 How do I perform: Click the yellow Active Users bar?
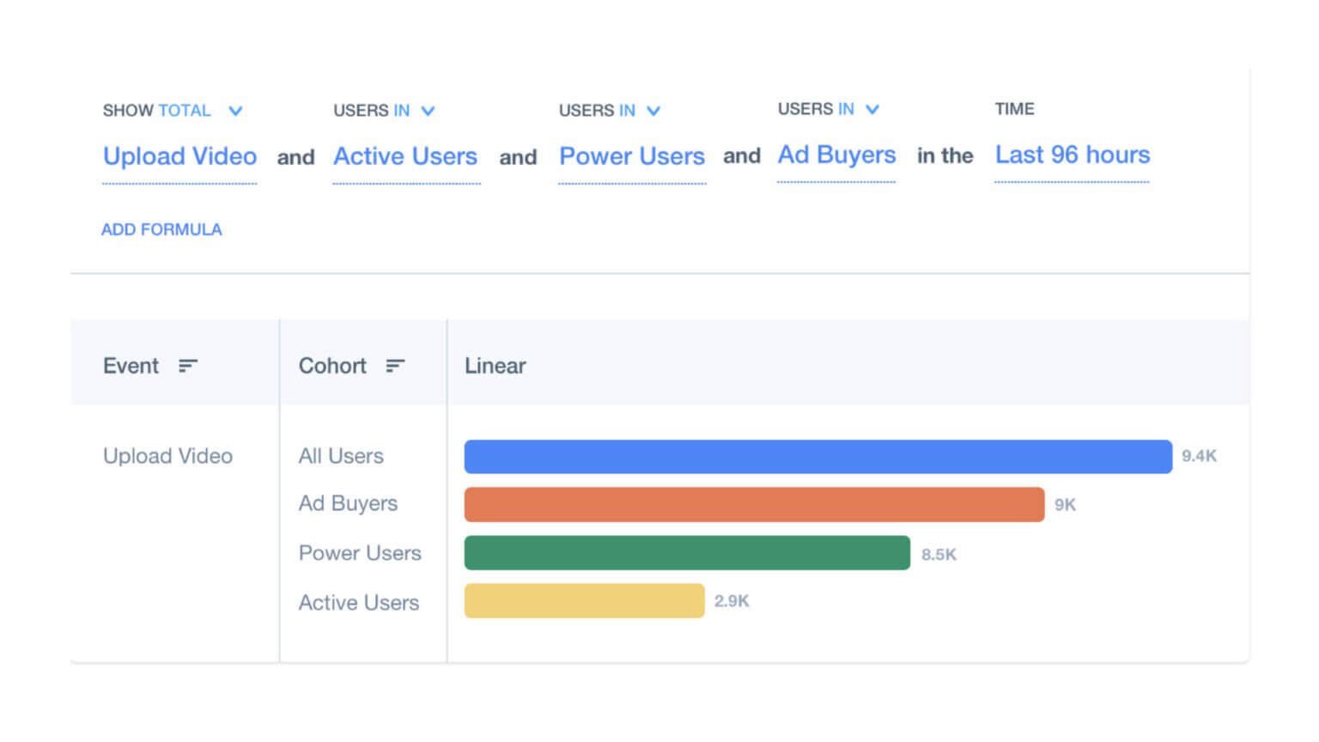click(584, 601)
